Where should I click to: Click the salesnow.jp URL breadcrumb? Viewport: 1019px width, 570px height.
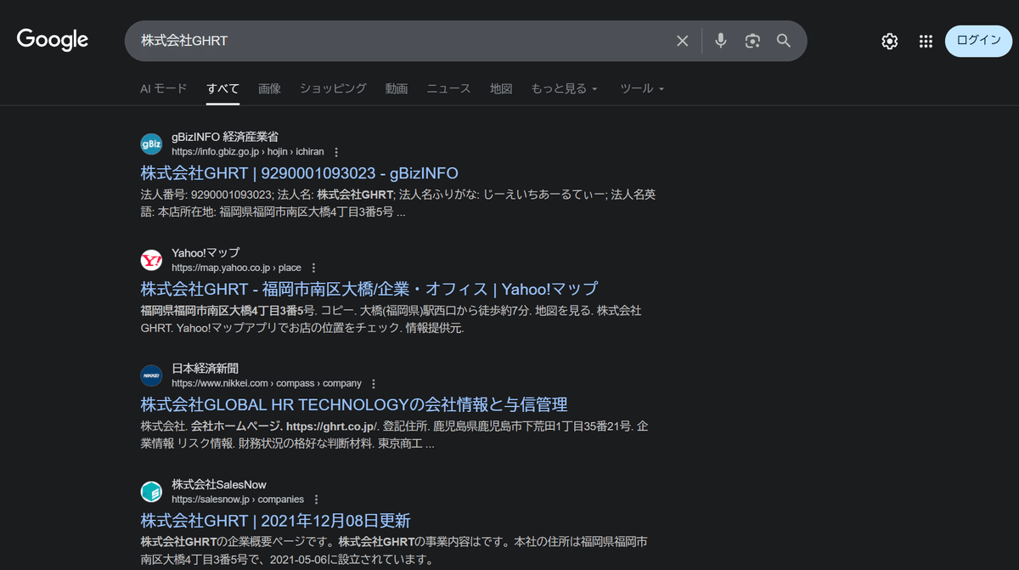(238, 499)
